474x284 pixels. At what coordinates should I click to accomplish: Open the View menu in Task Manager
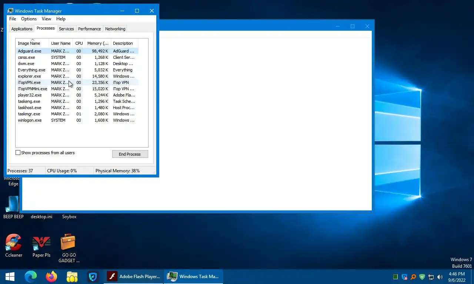(46, 19)
